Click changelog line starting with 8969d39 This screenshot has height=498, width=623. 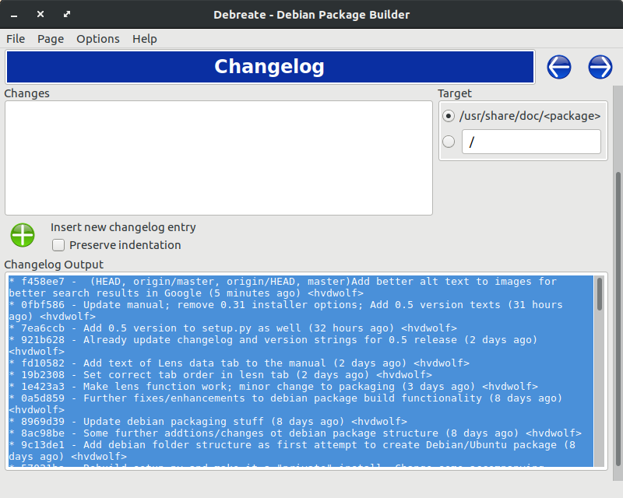[x=208, y=421]
